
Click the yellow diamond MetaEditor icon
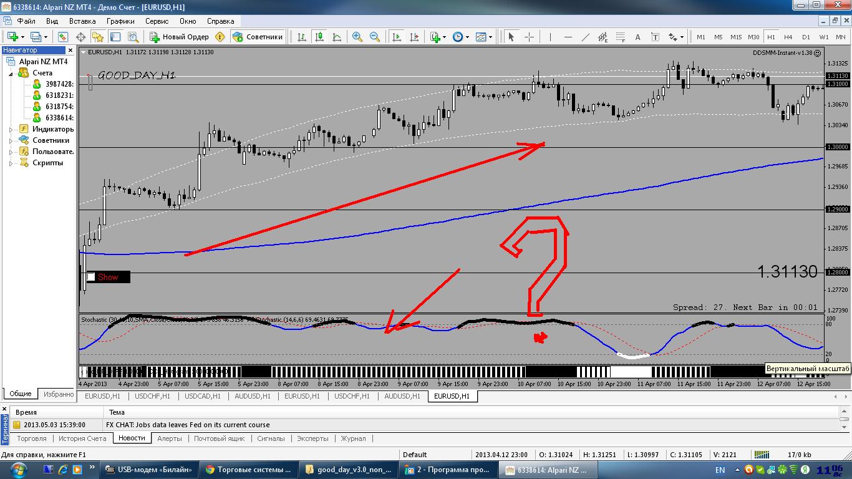[x=220, y=37]
